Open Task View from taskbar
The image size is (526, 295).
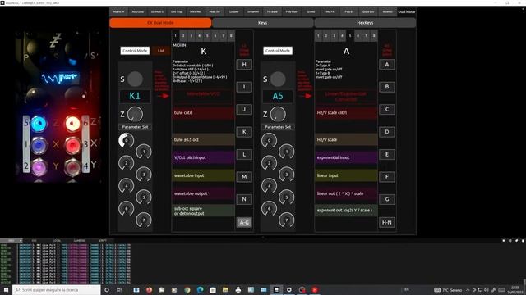[119, 289]
